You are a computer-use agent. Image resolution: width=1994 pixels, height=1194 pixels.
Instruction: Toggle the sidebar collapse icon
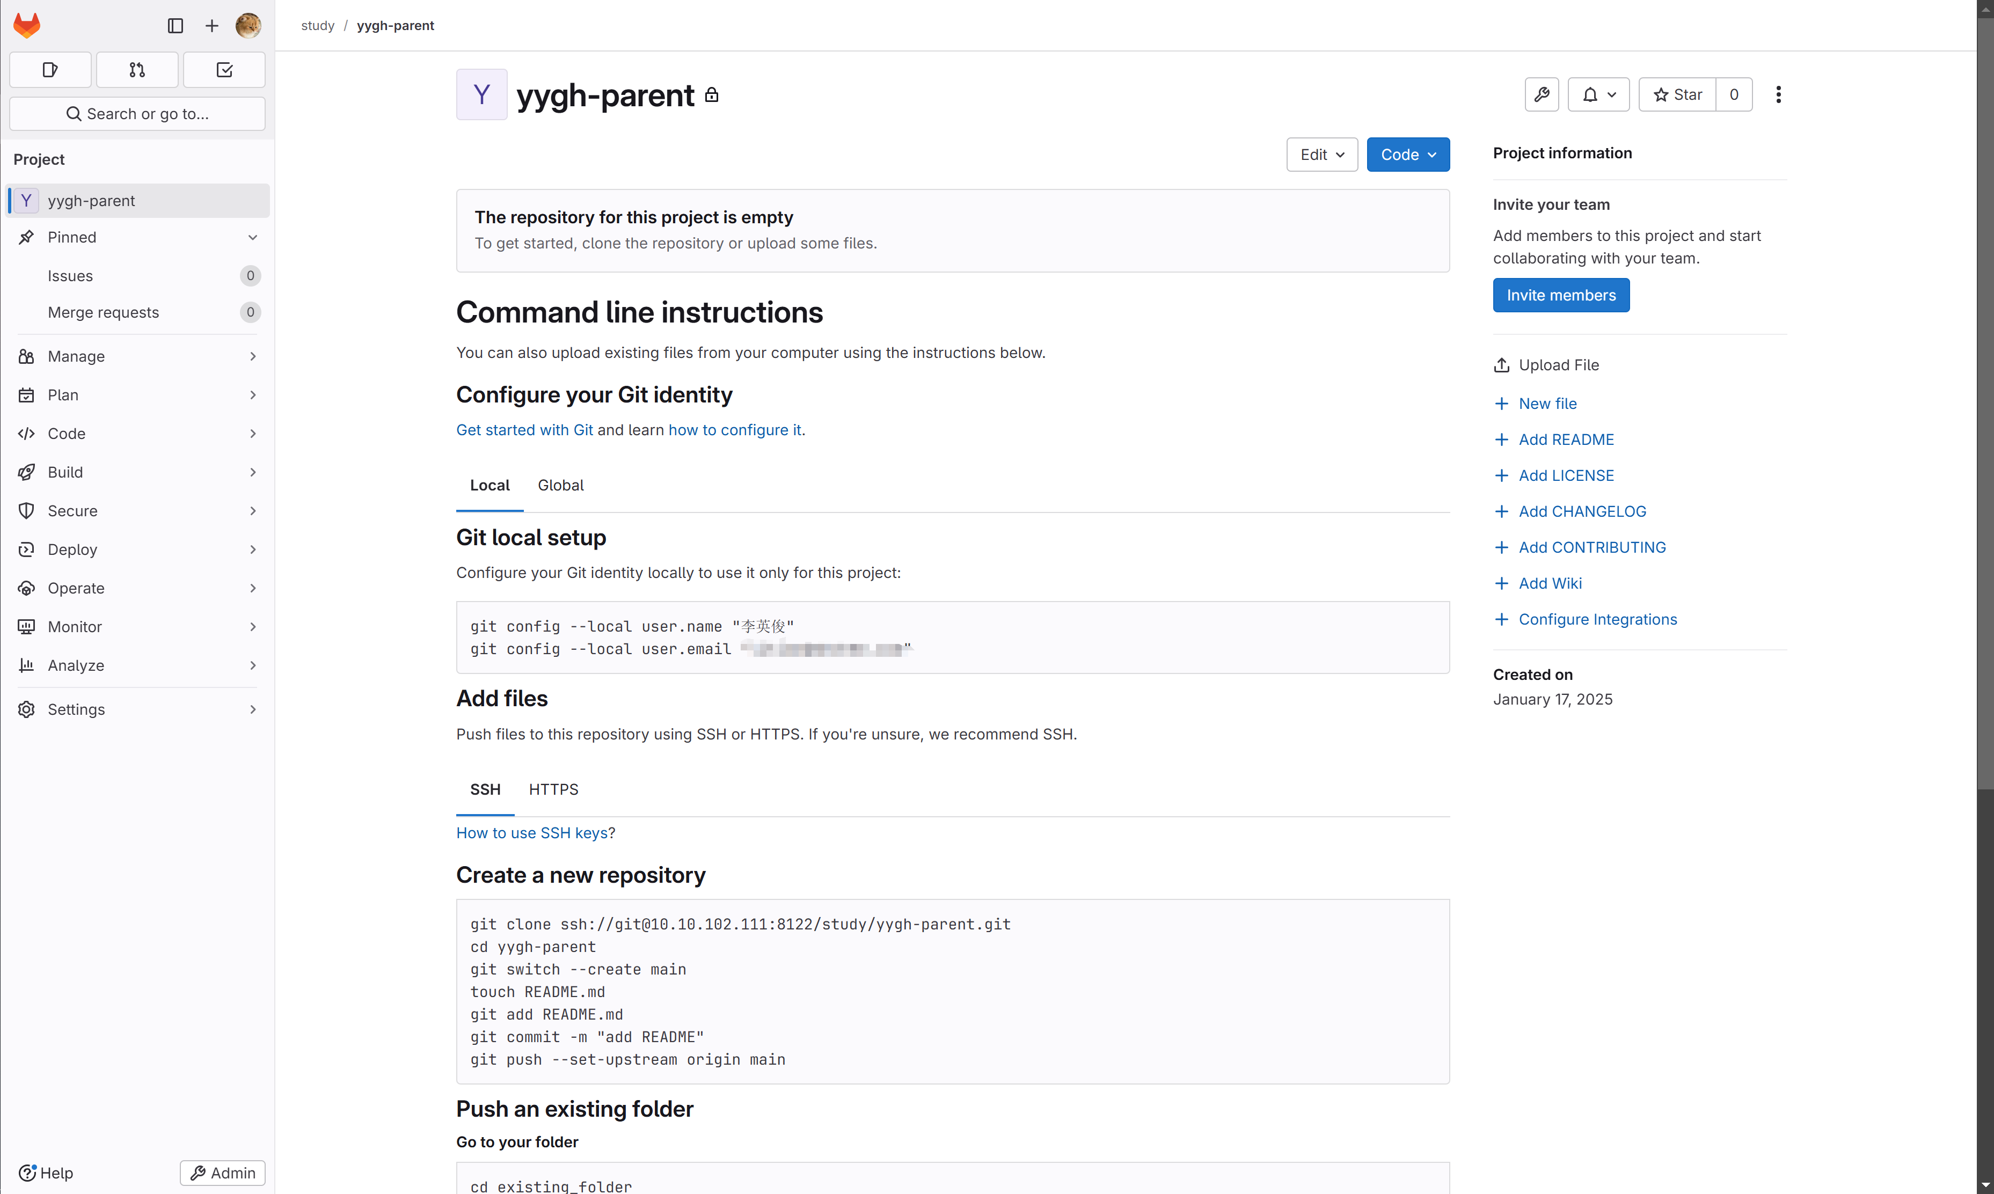click(174, 26)
